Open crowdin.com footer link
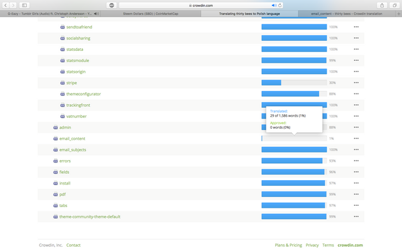The width and height of the screenshot is (402, 251). 350,245
